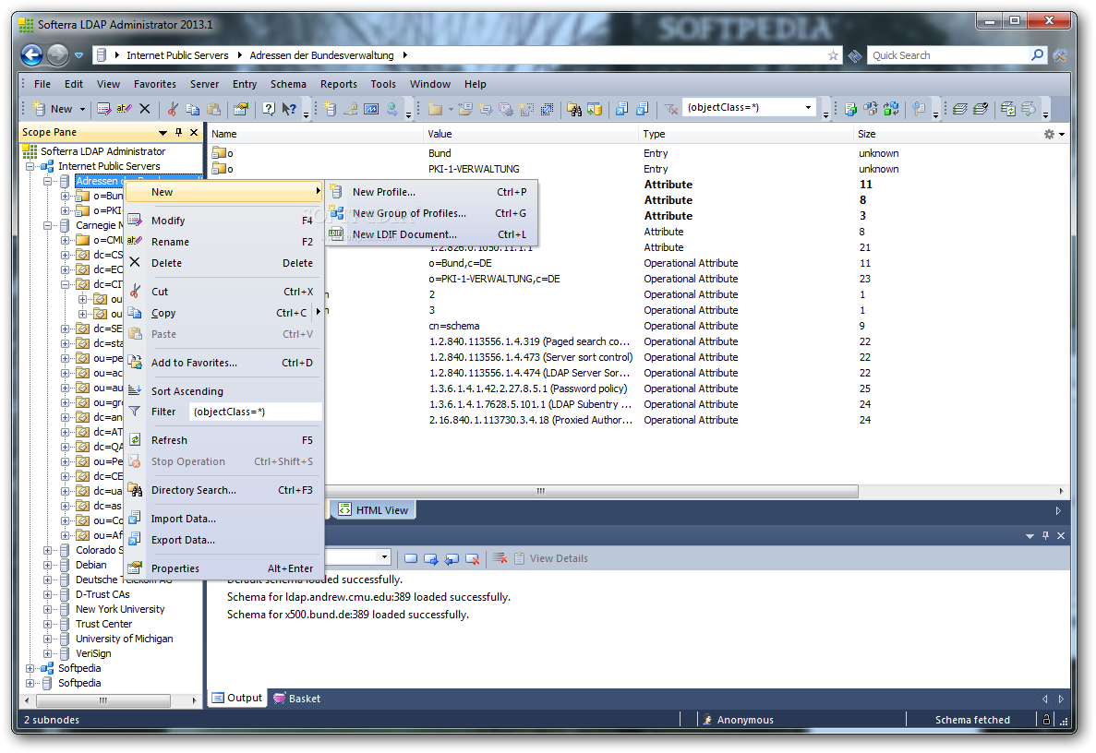Click the navigate Back arrow button

pos(32,54)
